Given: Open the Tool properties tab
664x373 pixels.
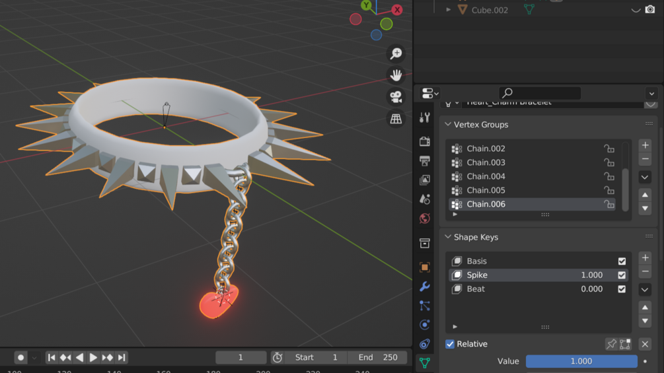Looking at the screenshot, I should pos(425,117).
